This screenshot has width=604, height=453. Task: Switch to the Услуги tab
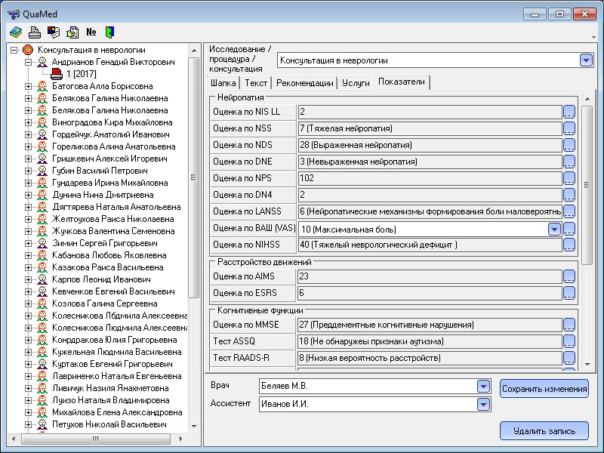click(355, 83)
